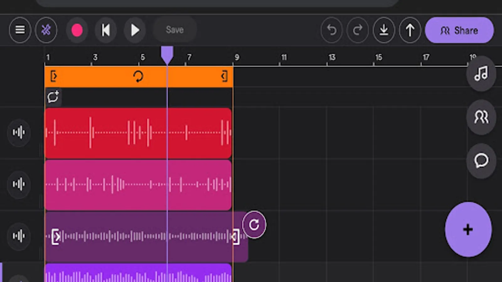Click the purple clip's right trim handle
Image resolution: width=502 pixels, height=282 pixels.
click(235, 237)
